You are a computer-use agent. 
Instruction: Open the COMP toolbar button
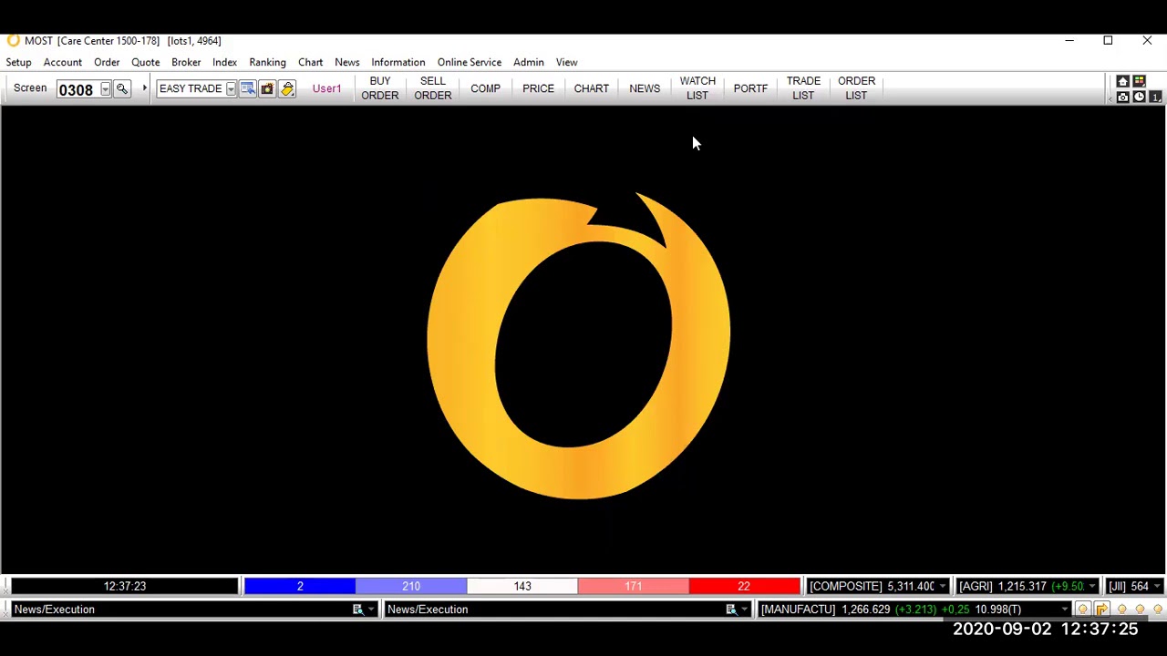[485, 88]
